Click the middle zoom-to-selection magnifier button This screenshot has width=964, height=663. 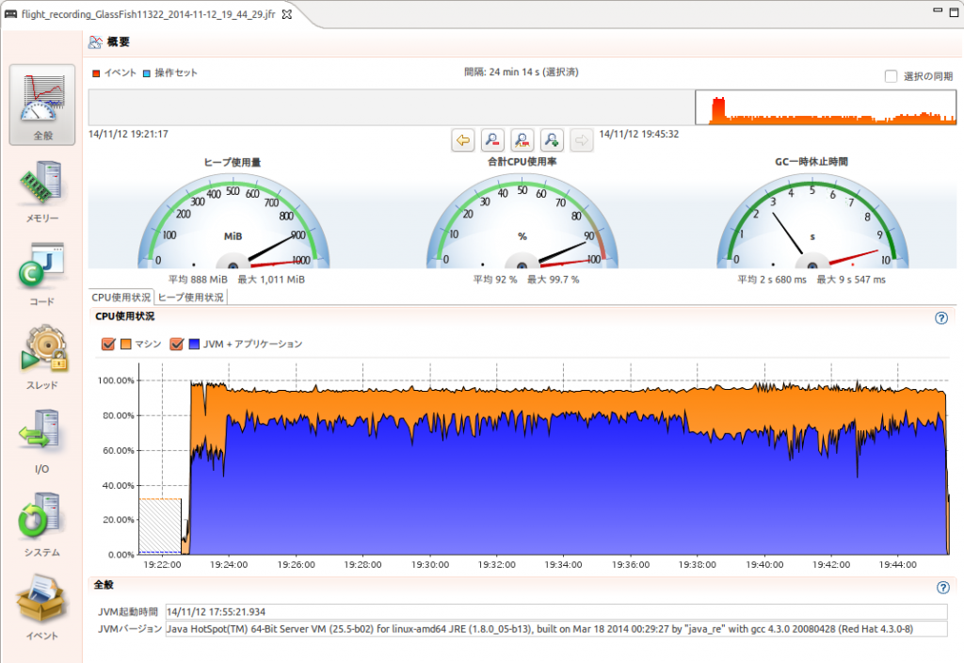click(x=522, y=140)
